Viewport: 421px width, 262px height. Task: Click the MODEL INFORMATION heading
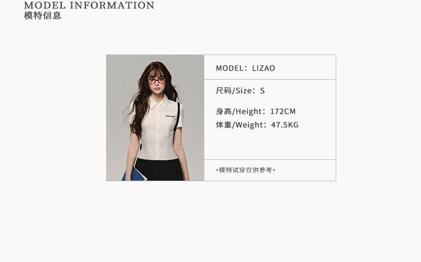(89, 5)
